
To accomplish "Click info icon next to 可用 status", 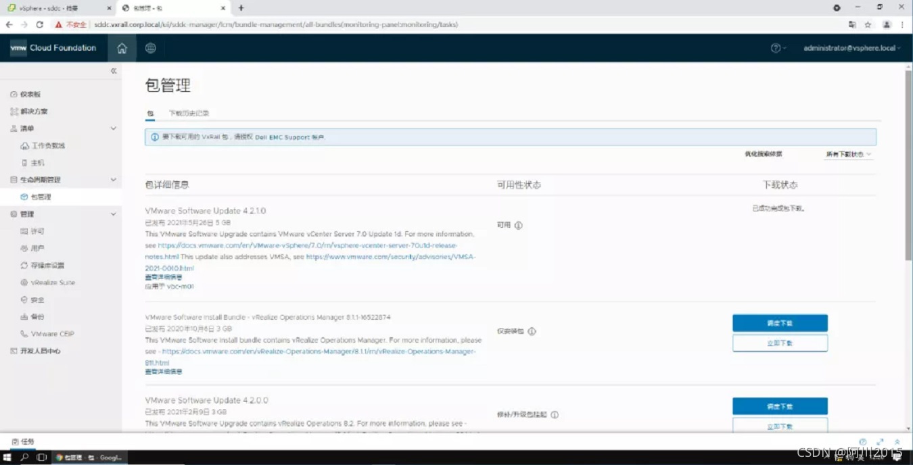I will 519,225.
